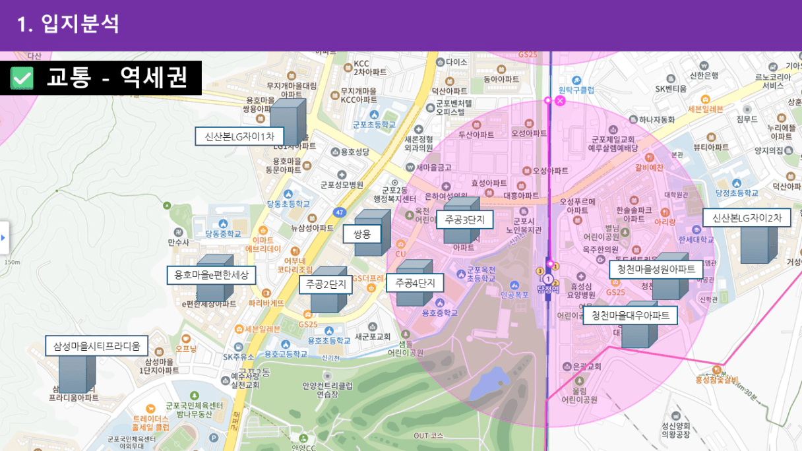Click the 신한은행 bank icon
Screen dimensions: 802x451
(704, 65)
